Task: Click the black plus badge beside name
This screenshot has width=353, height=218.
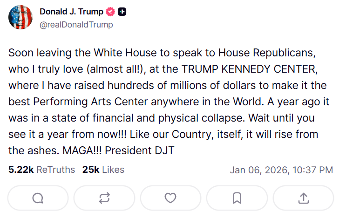Action: (122, 12)
